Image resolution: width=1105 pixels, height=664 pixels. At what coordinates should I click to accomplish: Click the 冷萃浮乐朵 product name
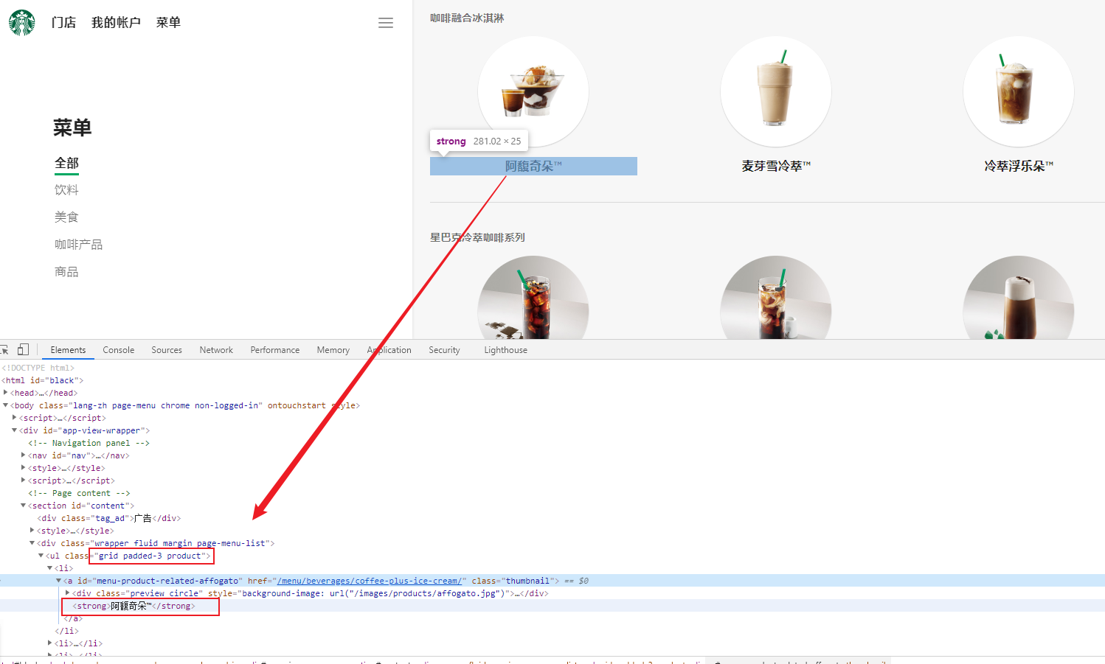coord(1019,167)
